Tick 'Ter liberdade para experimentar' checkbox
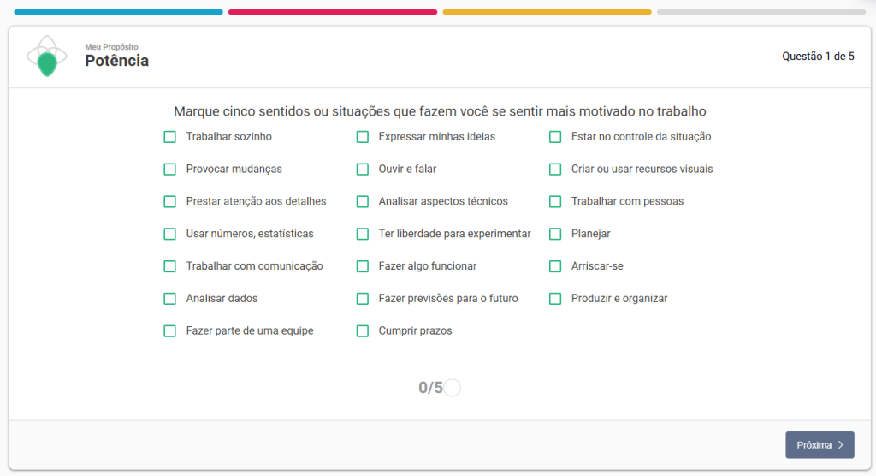The width and height of the screenshot is (876, 476). pyautogui.click(x=363, y=234)
